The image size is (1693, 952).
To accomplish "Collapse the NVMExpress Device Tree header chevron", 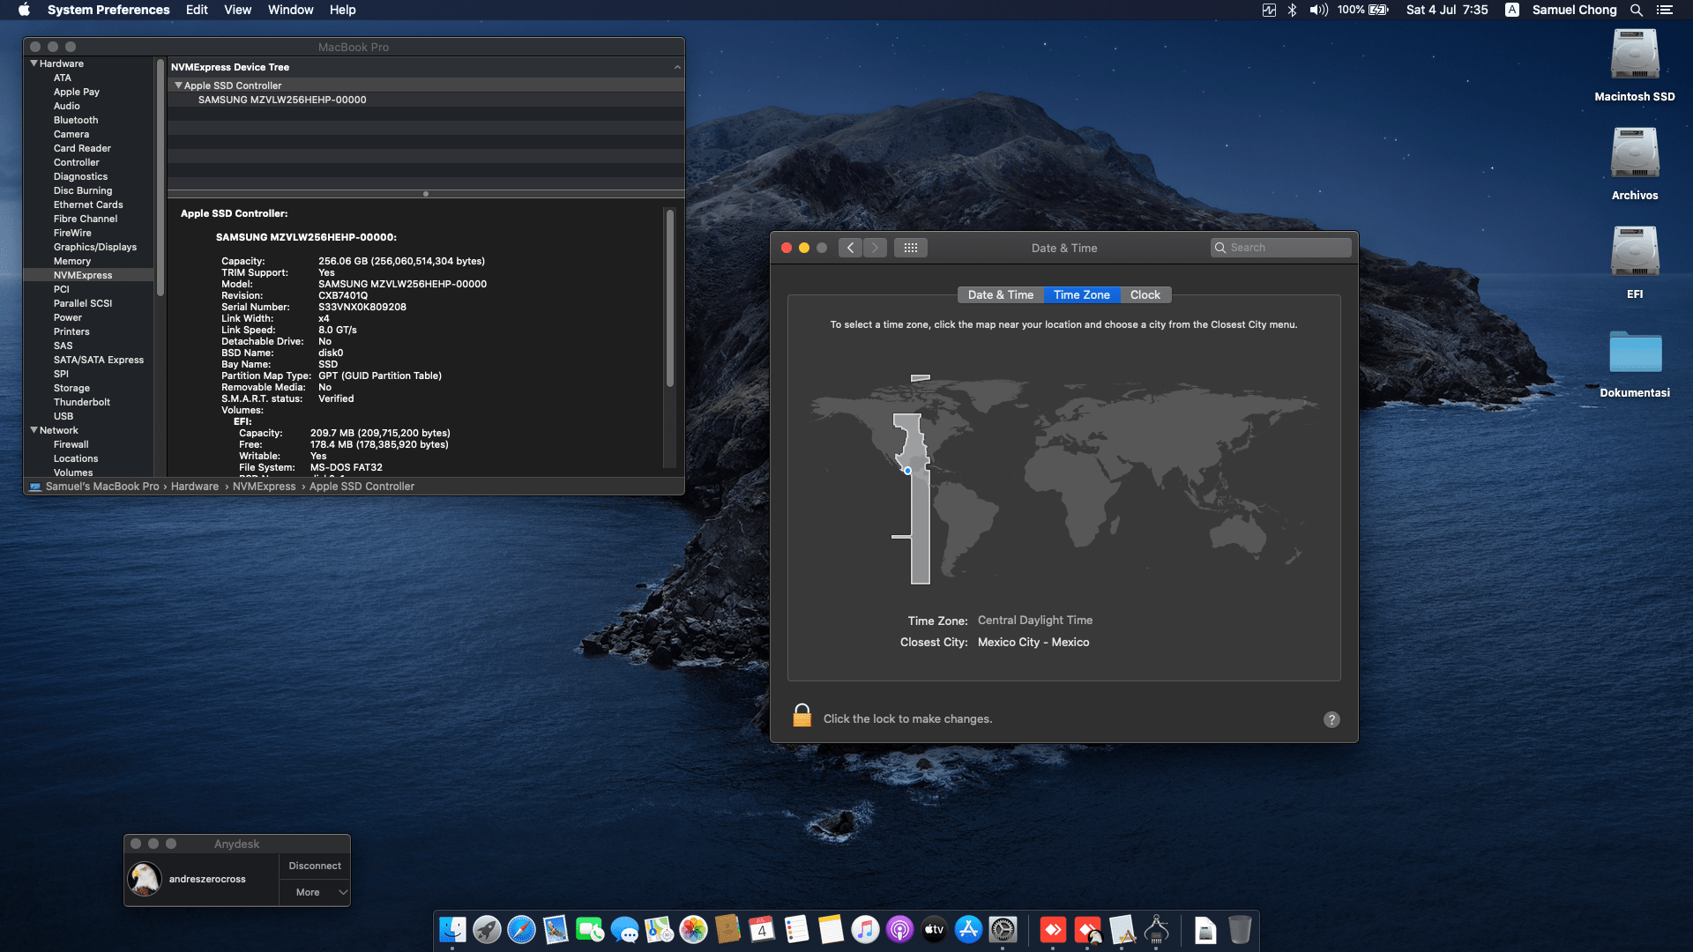I will 677,67.
